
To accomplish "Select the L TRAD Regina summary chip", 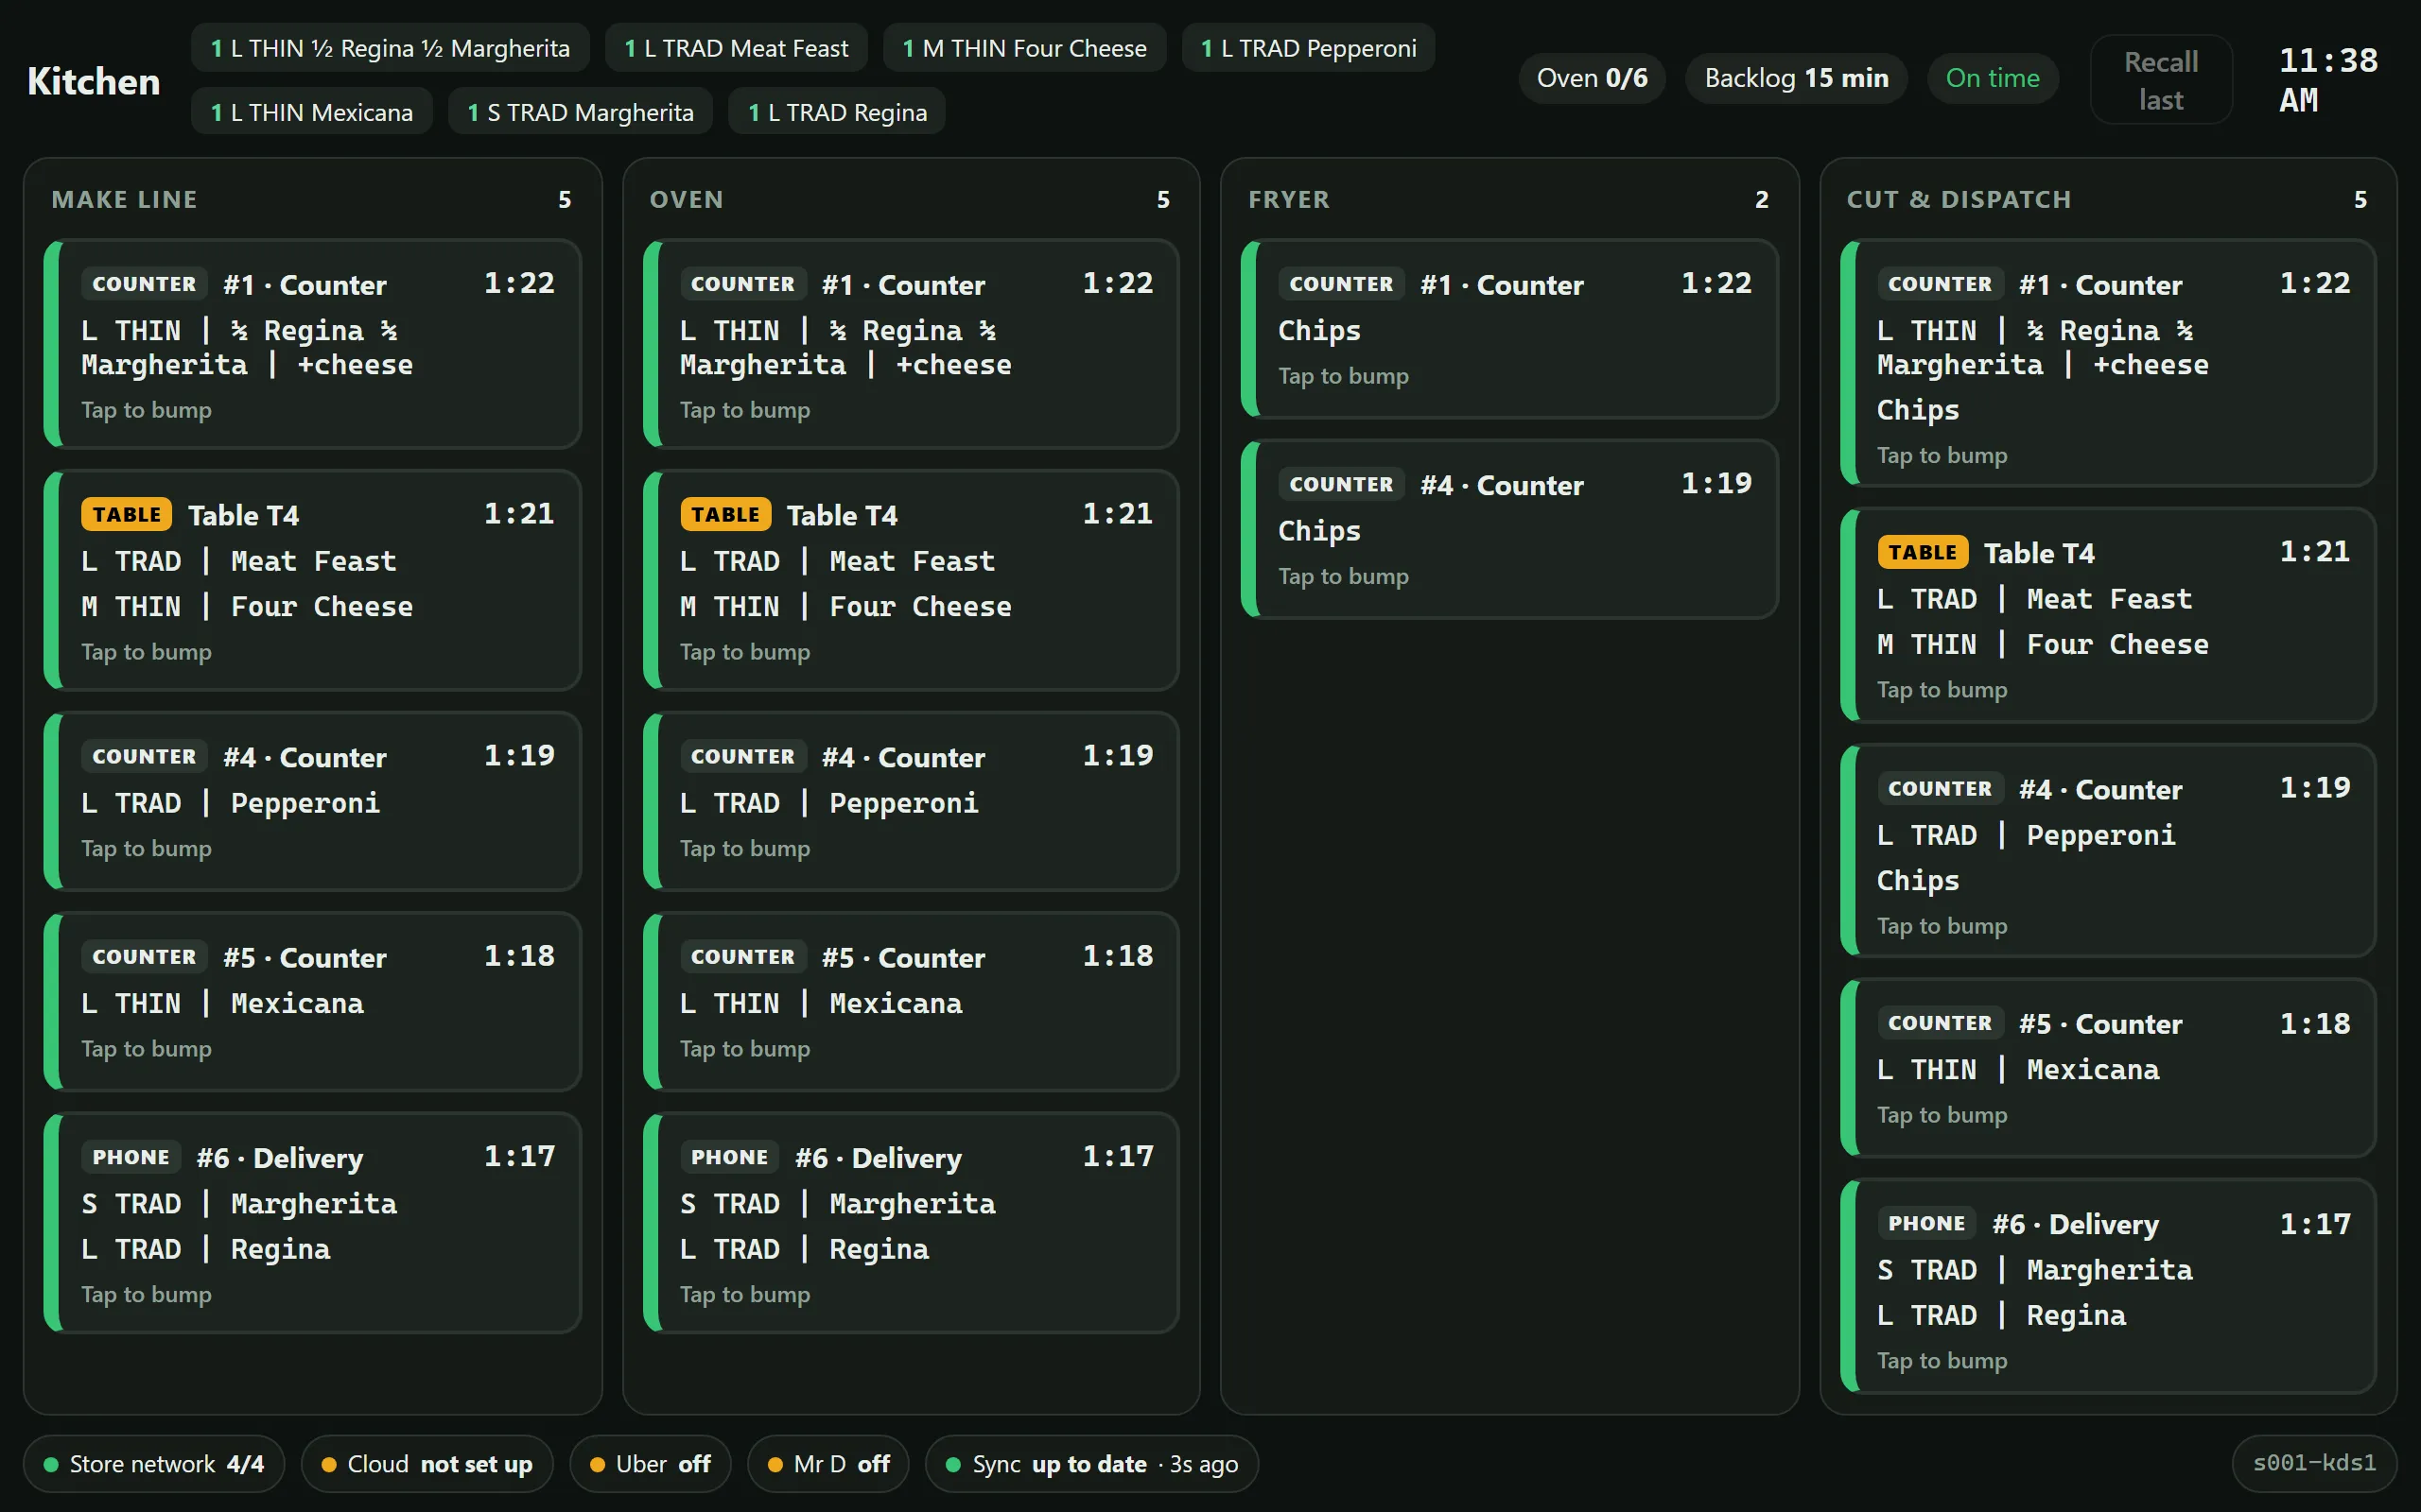I will tap(837, 112).
